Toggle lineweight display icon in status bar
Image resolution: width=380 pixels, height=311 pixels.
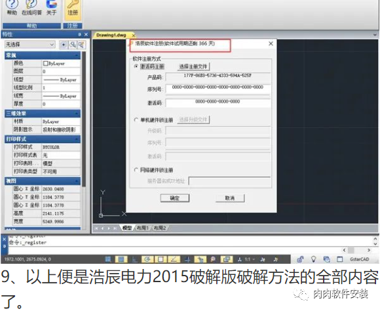[200, 259]
